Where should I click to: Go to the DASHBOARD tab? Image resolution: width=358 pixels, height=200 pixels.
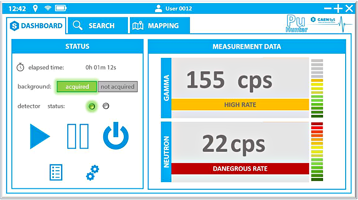click(x=36, y=26)
